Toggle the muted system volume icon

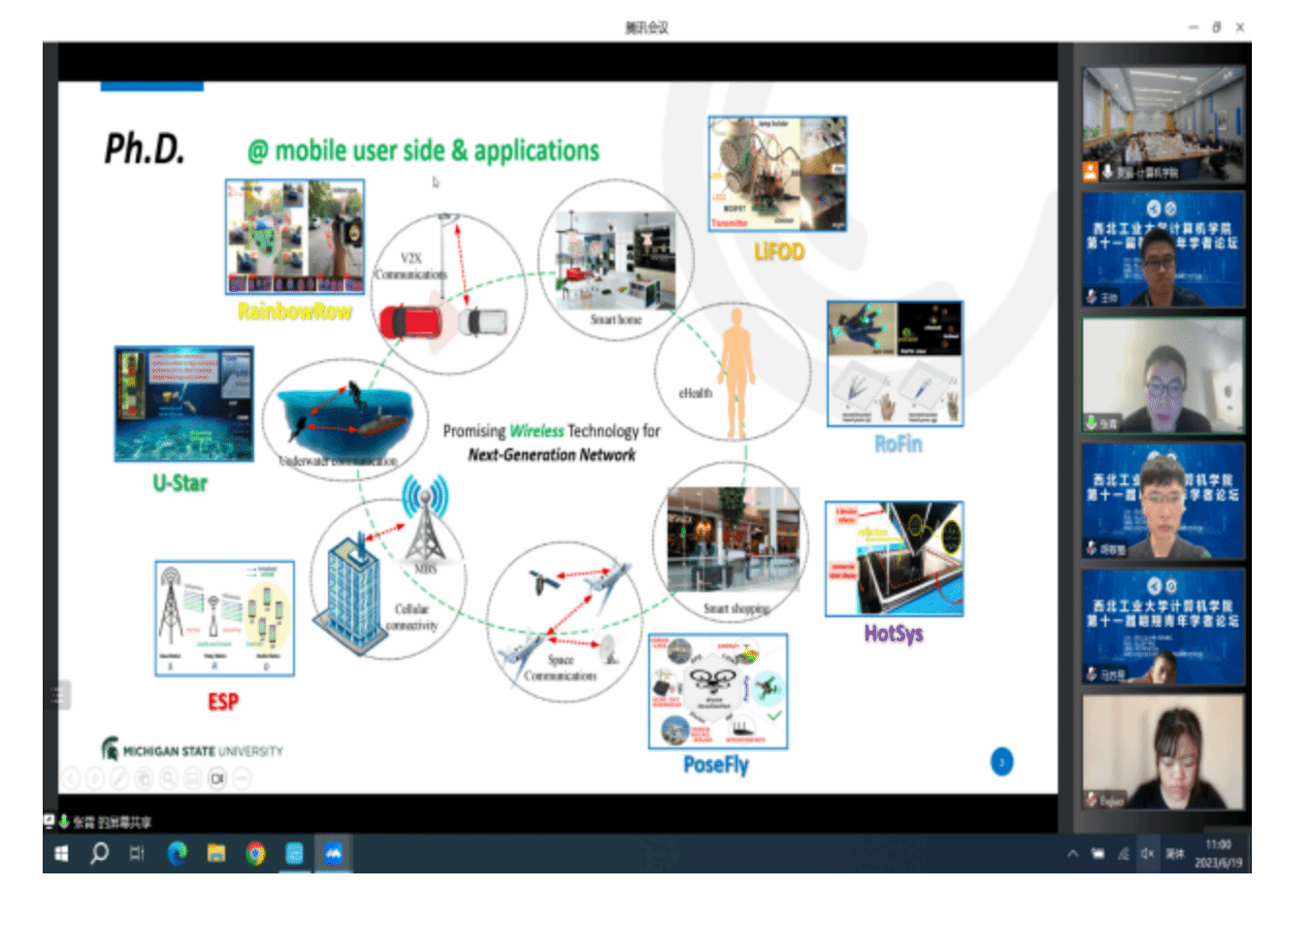1147,854
